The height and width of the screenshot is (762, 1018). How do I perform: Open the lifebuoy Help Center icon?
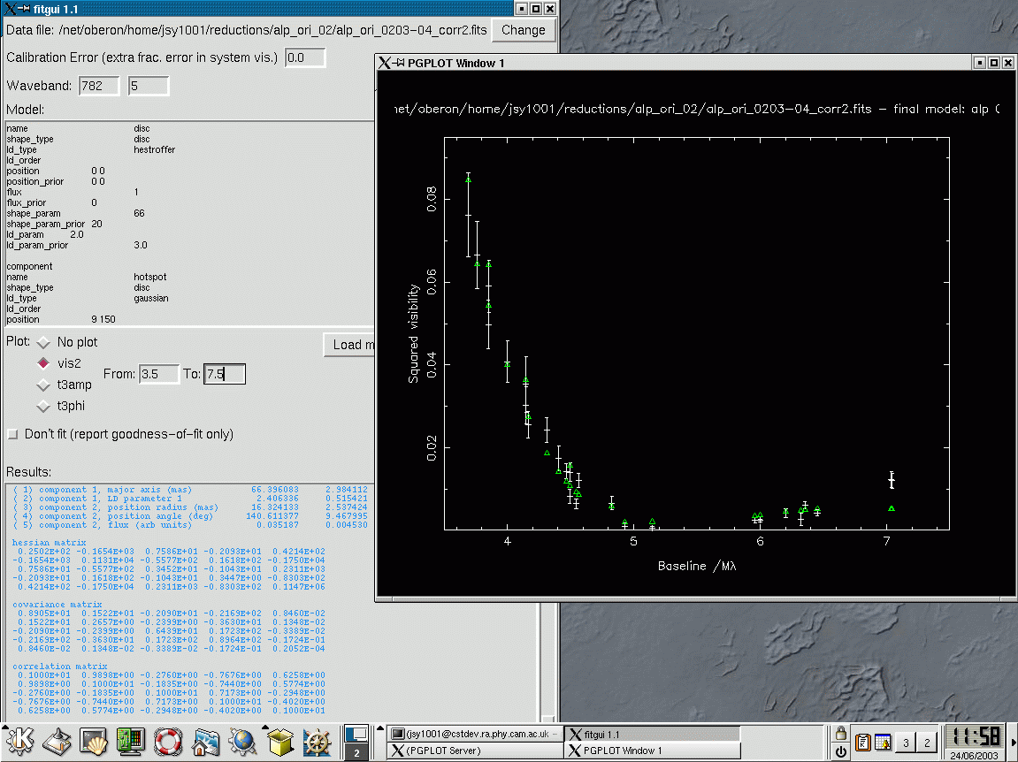point(168,742)
